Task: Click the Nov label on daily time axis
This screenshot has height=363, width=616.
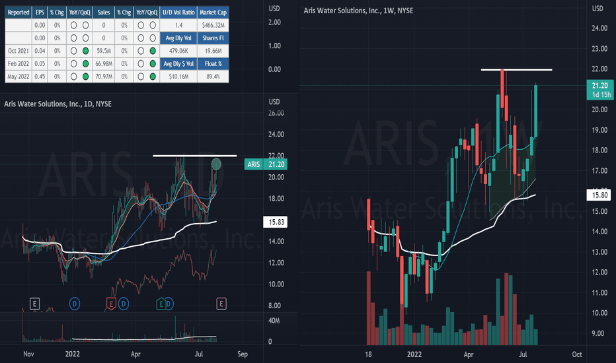Action: click(x=28, y=354)
